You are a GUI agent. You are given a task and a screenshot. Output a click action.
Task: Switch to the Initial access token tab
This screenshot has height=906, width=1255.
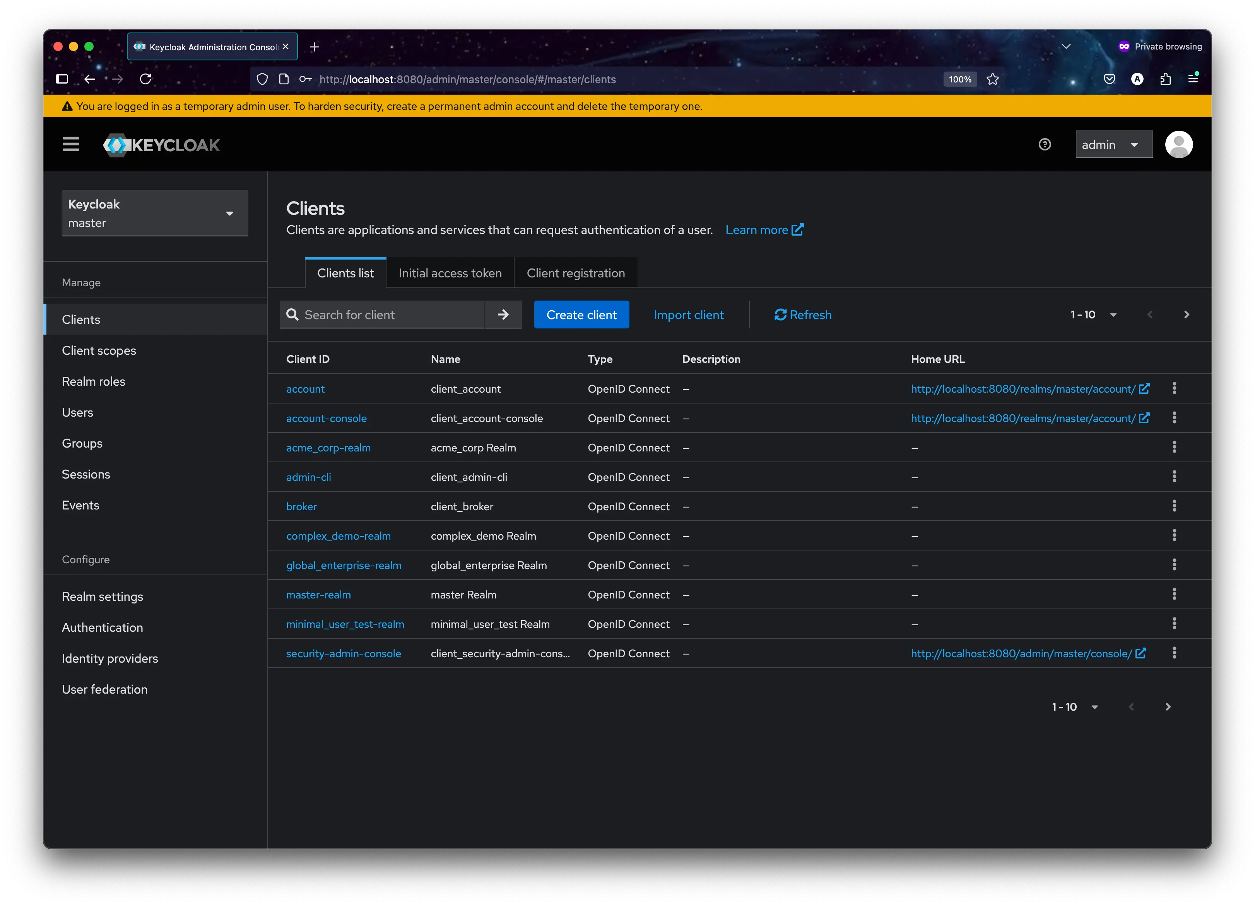pos(449,272)
